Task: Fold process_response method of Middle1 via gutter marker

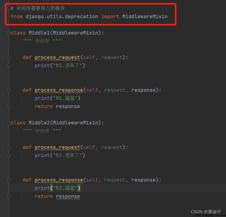Action: tap(8, 90)
